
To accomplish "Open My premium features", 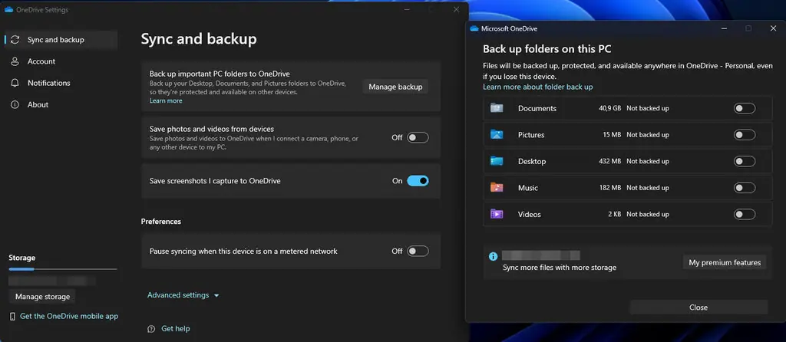I will tap(725, 262).
